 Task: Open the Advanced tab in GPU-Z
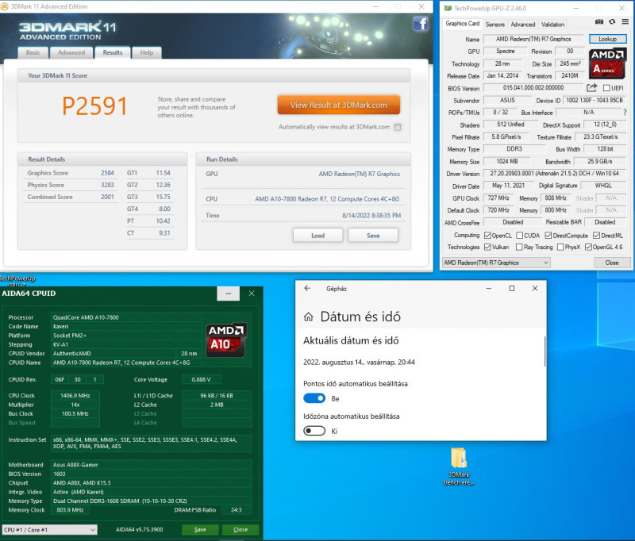pyautogui.click(x=523, y=25)
